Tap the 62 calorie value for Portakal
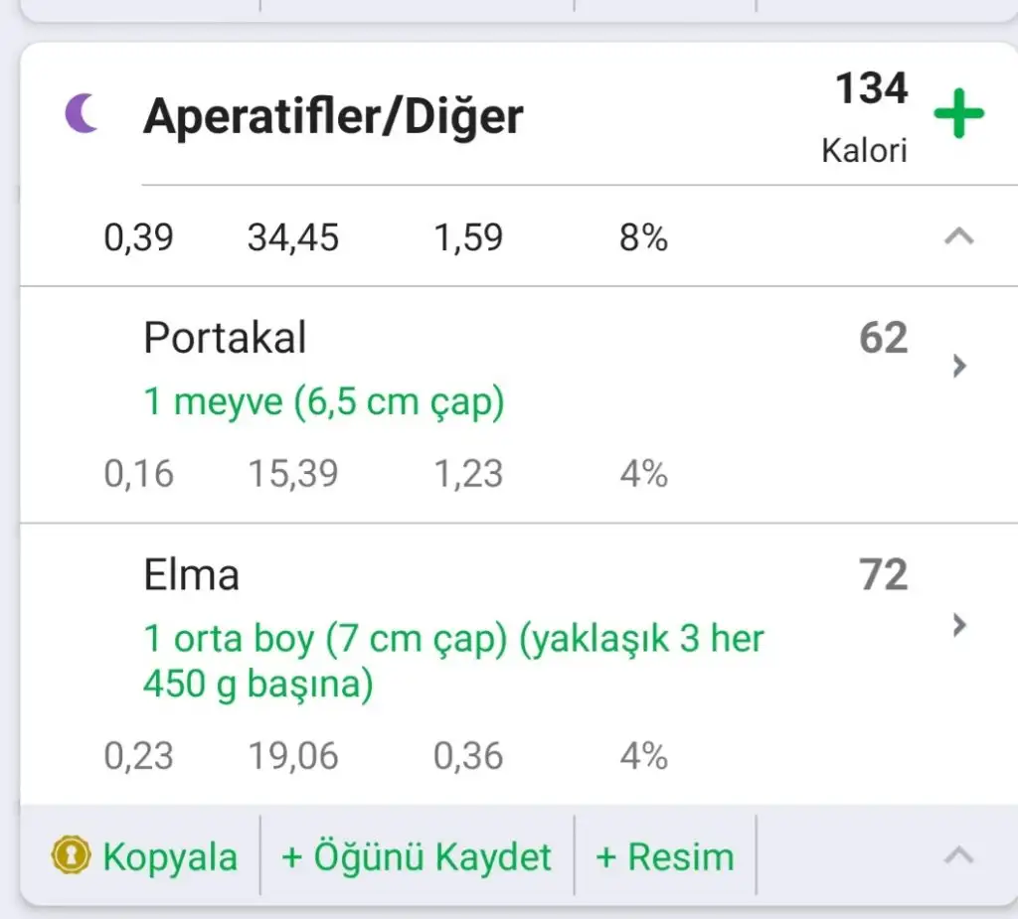The image size is (1018, 919). [x=883, y=339]
